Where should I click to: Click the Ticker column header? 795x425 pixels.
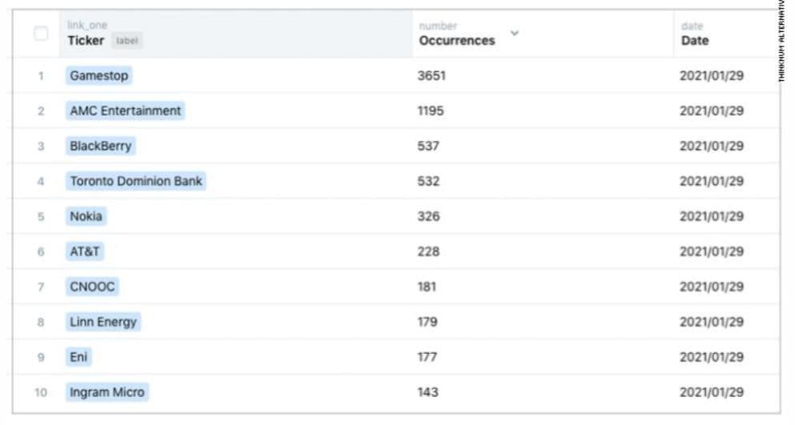[86, 40]
